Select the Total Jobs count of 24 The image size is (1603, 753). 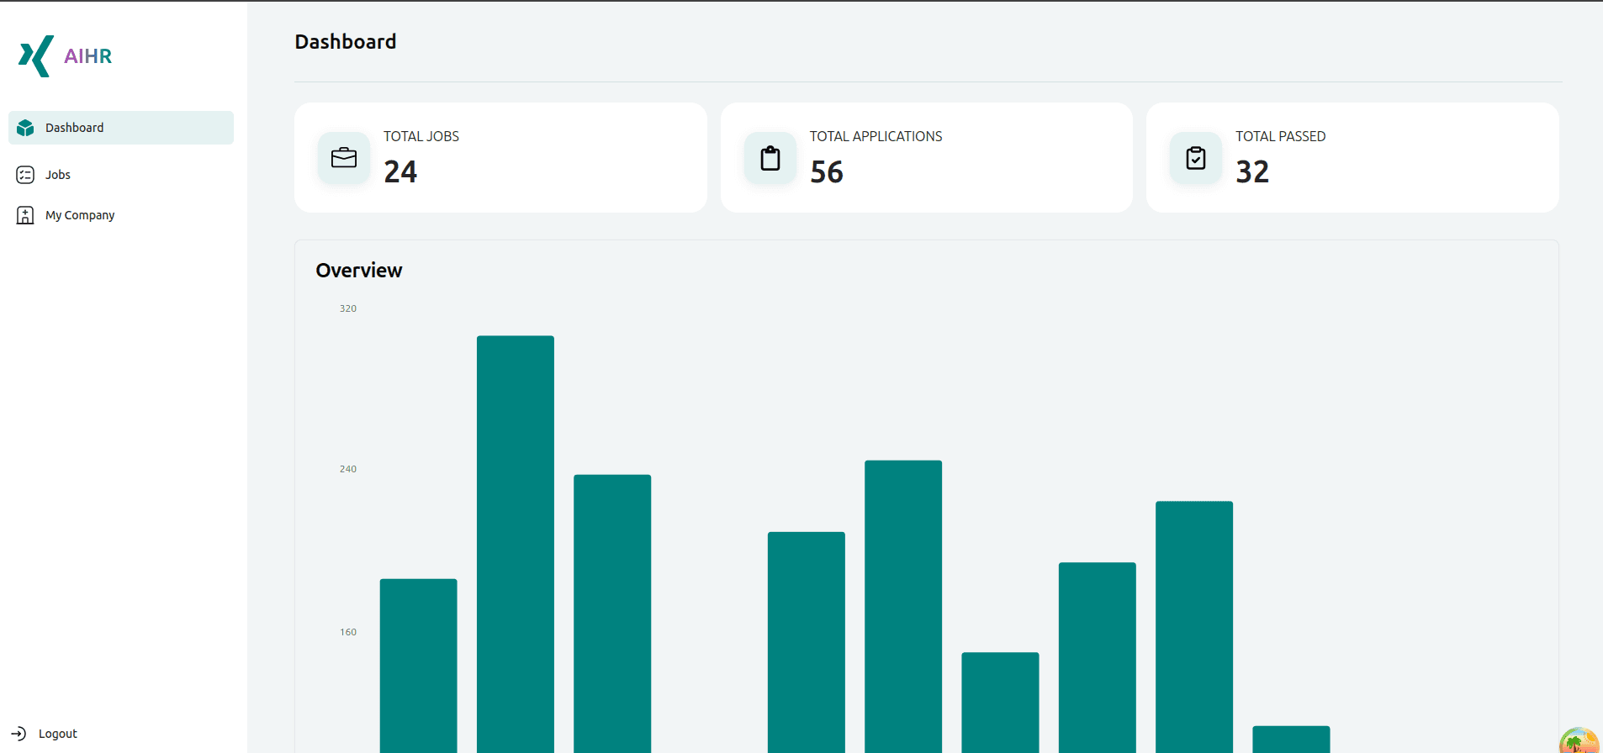click(x=400, y=171)
